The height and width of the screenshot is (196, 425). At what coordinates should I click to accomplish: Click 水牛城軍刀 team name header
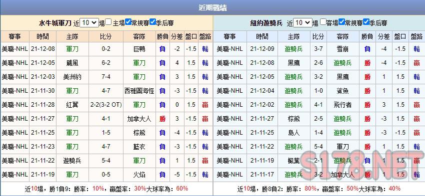click(x=55, y=23)
